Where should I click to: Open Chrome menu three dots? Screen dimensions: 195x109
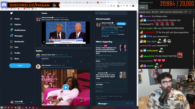tap(136, 6)
